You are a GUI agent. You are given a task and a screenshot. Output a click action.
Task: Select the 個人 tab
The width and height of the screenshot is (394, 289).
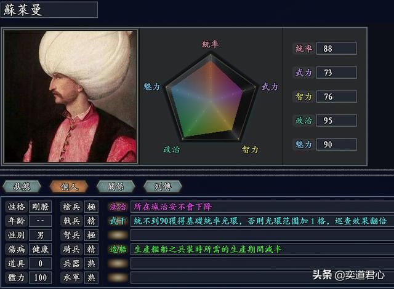[69, 186]
